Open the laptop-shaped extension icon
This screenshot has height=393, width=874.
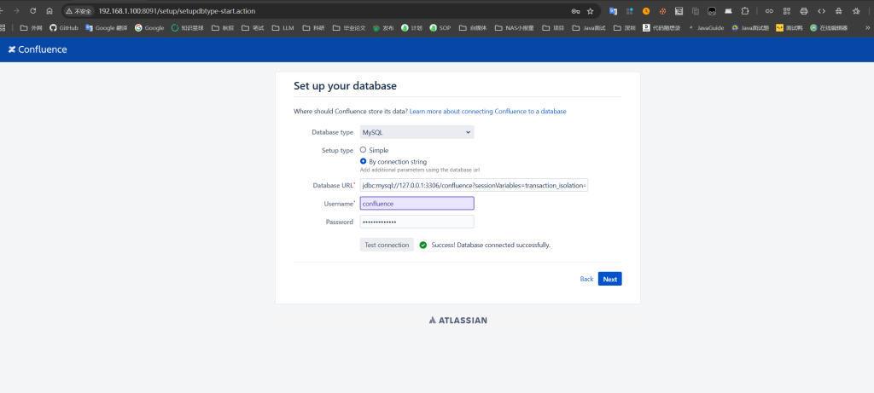click(729, 10)
